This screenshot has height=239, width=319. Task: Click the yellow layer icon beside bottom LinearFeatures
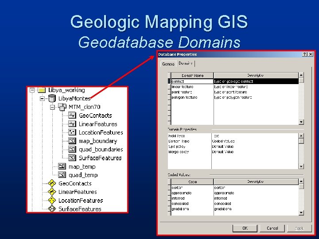point(52,192)
